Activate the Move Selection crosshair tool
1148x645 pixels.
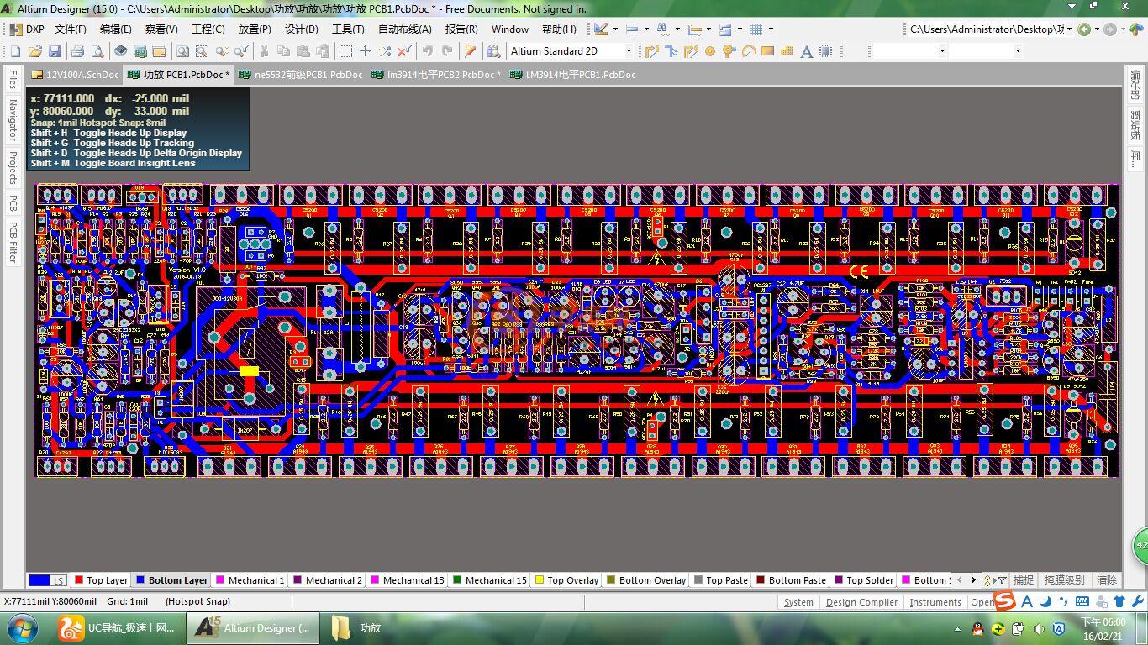tap(365, 51)
